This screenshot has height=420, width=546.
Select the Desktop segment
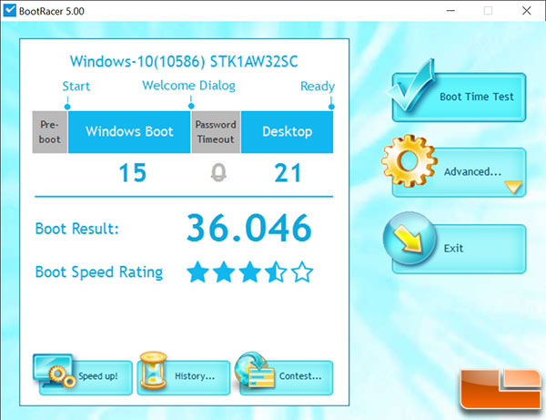pos(287,132)
